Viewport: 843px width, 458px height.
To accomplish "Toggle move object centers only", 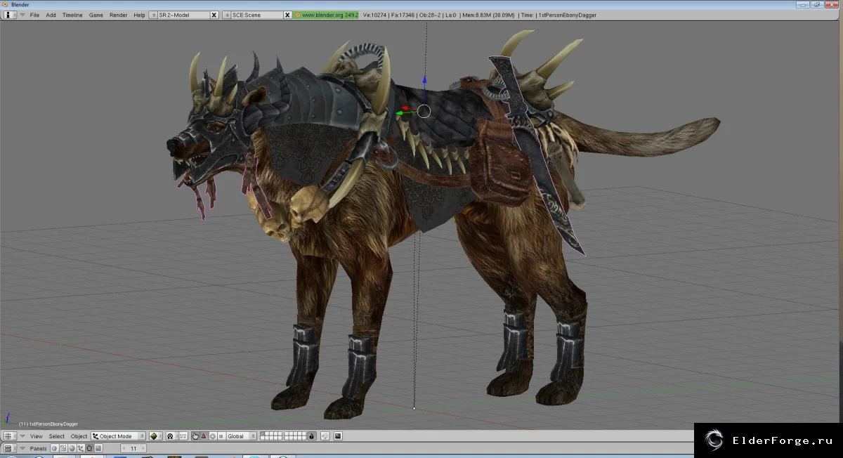I will (x=183, y=436).
